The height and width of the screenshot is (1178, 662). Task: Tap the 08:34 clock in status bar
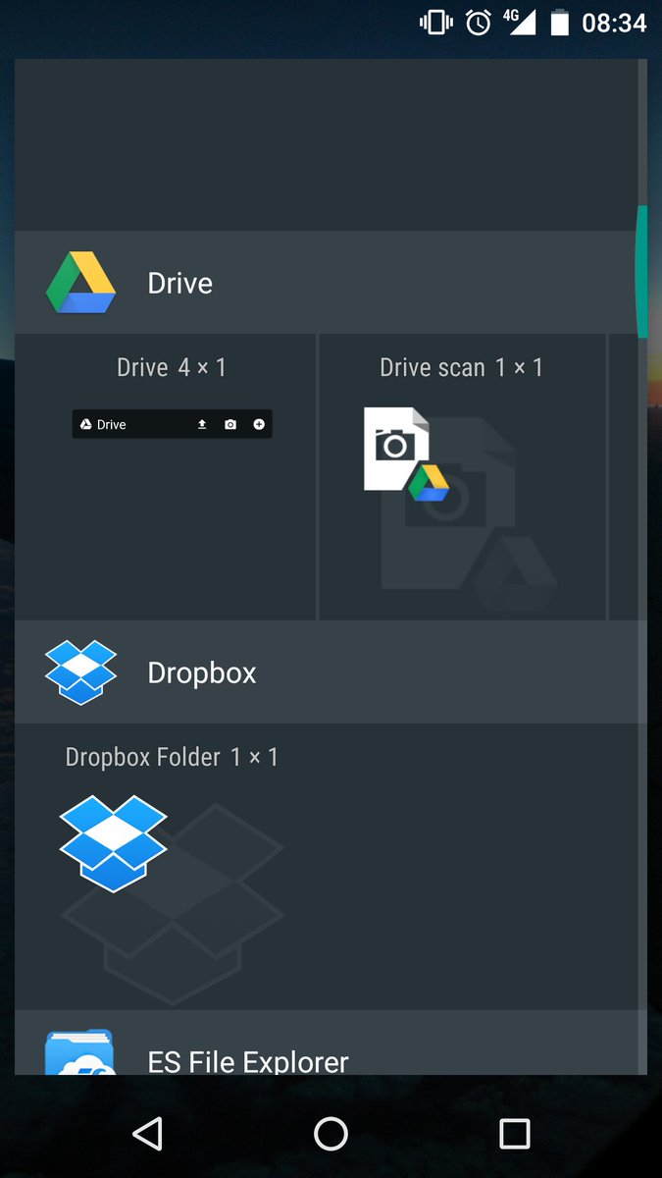tap(615, 23)
